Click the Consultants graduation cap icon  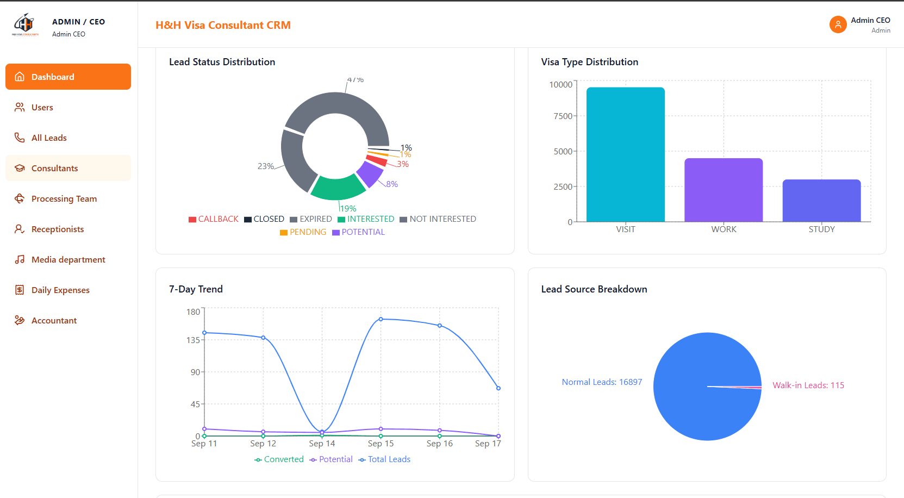(20, 168)
